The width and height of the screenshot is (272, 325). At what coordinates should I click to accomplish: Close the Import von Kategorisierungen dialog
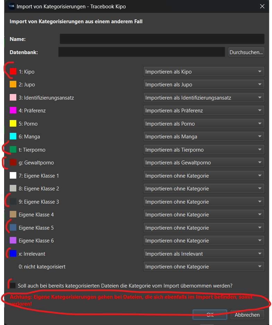(262, 6)
